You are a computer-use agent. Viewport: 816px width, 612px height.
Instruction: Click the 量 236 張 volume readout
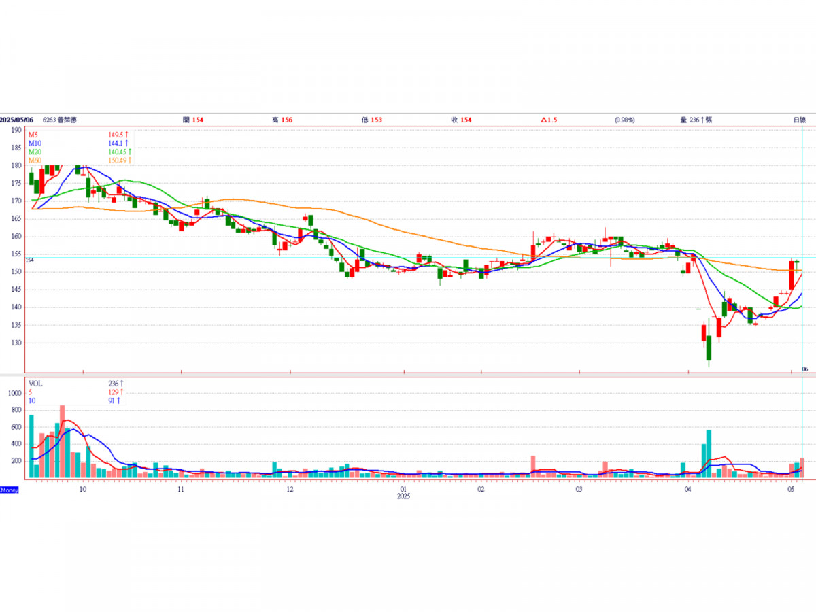(x=696, y=120)
